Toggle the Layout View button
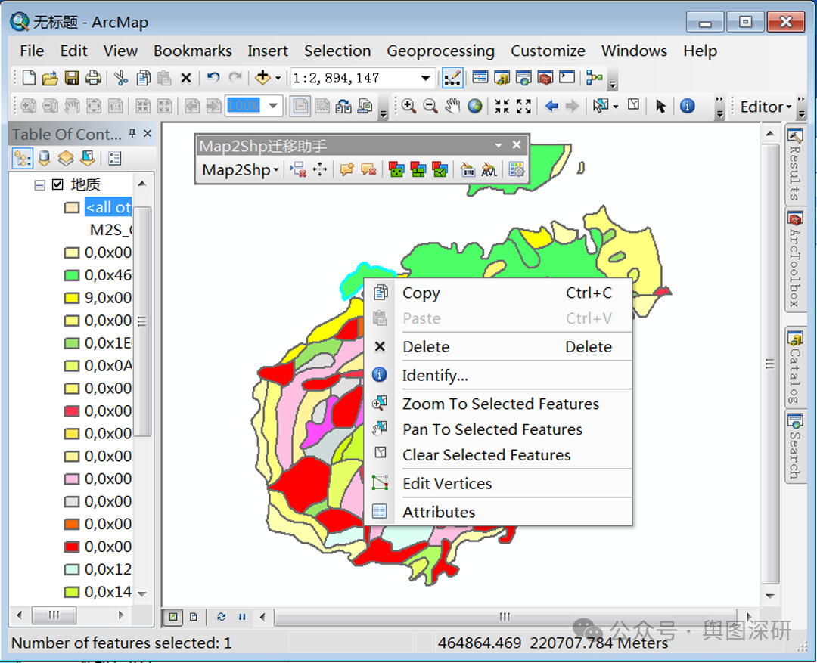Screen dimensions: 817x663 point(194,617)
